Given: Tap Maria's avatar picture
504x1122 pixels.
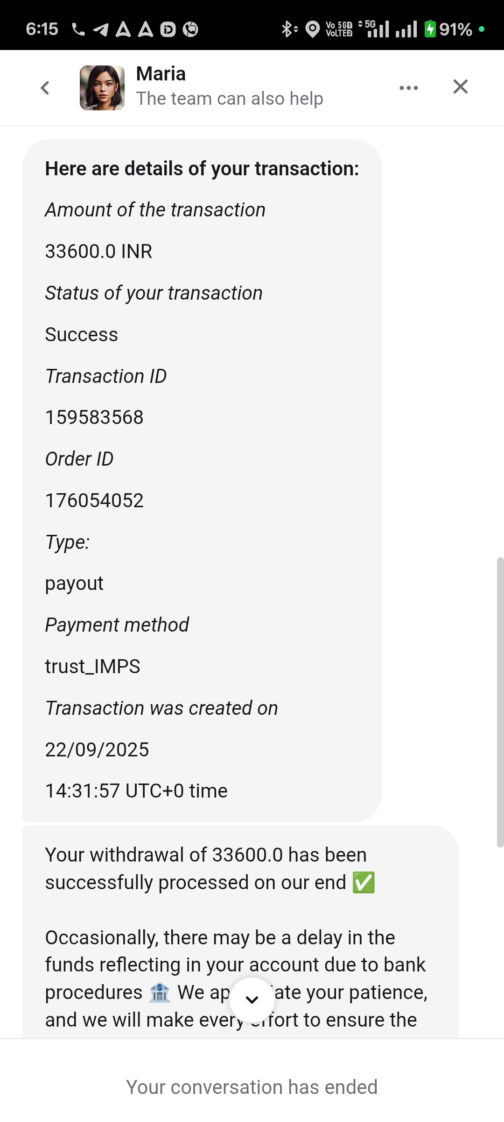Looking at the screenshot, I should pyautogui.click(x=102, y=88).
